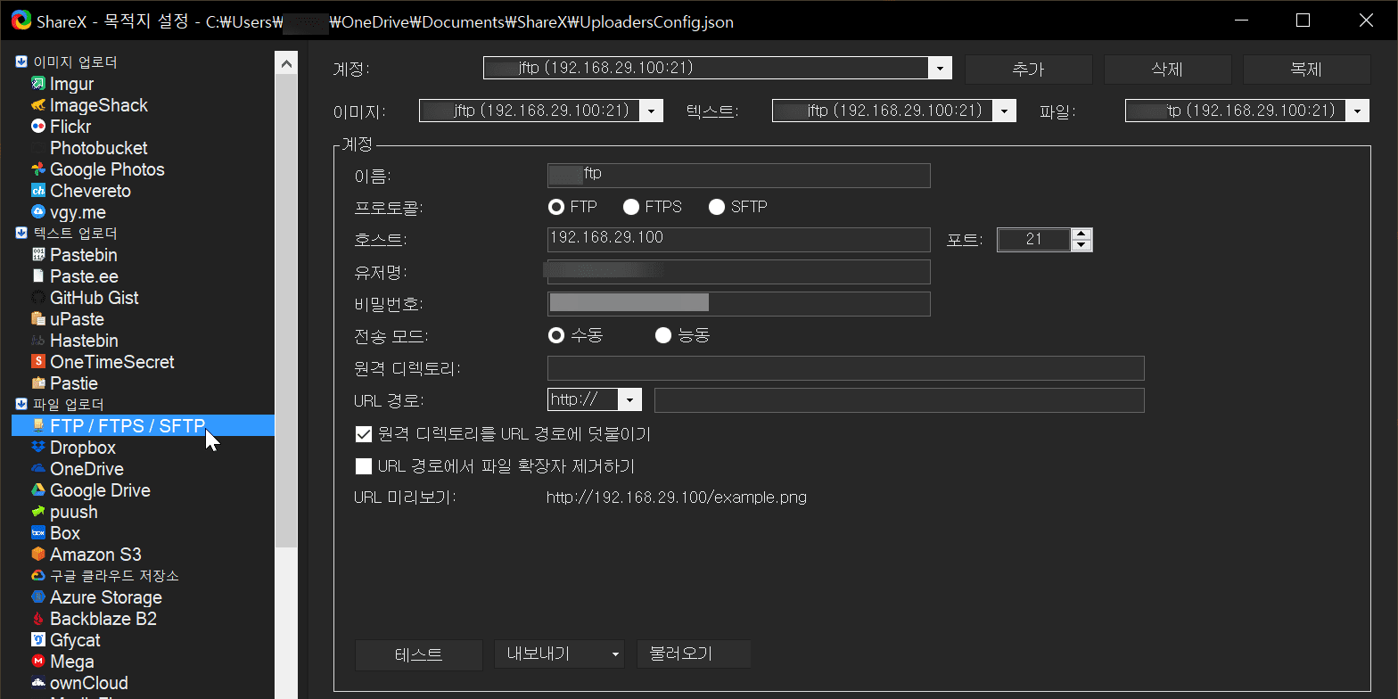Click the 불러오기 button
Viewport: 1398px width, 699px height.
point(693,654)
